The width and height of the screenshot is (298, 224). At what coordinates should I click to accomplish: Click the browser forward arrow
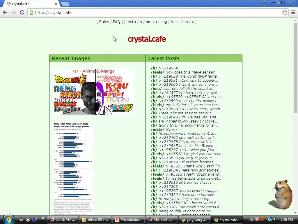click(13, 13)
